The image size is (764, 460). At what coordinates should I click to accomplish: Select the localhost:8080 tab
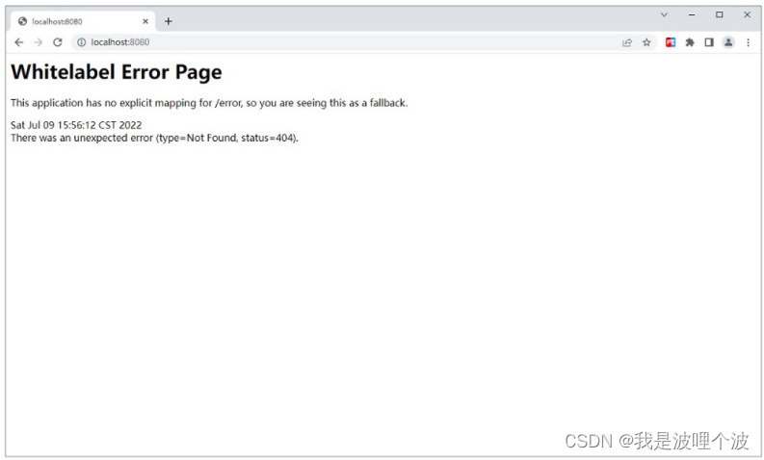(83, 21)
